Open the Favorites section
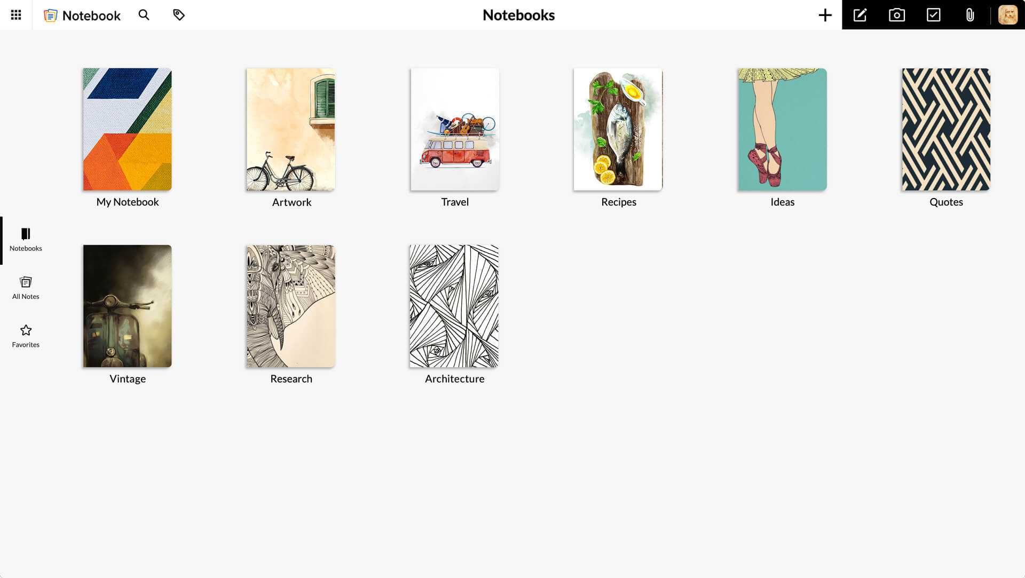Screen dimensions: 1025x578 tap(25, 335)
